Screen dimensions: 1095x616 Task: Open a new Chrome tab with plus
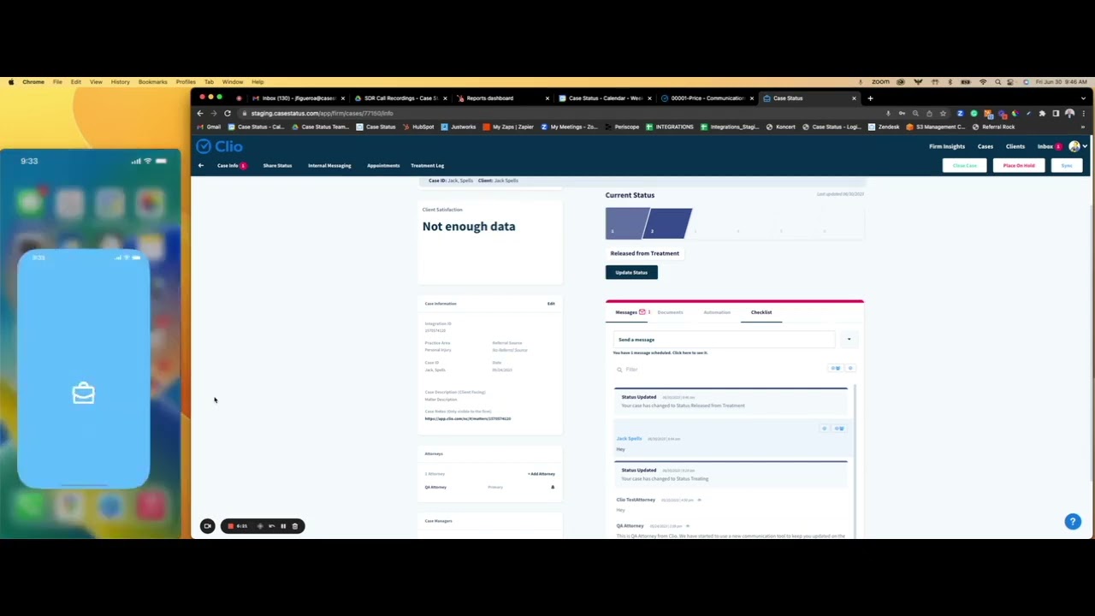point(870,98)
